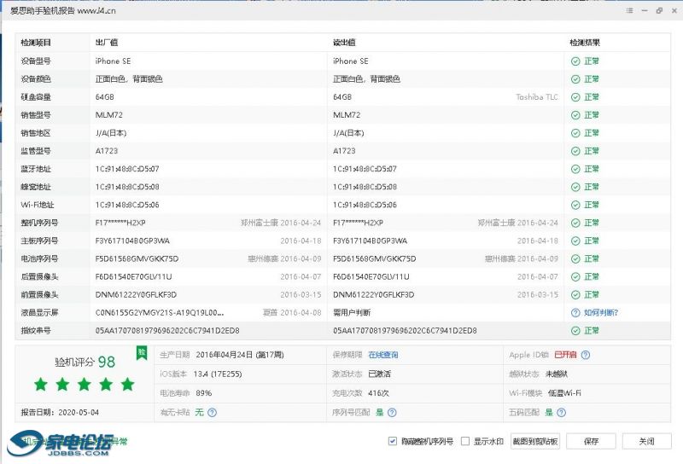The height and width of the screenshot is (464, 683).
Task: Click the 电池寿命 89% value
Action: pos(204,393)
